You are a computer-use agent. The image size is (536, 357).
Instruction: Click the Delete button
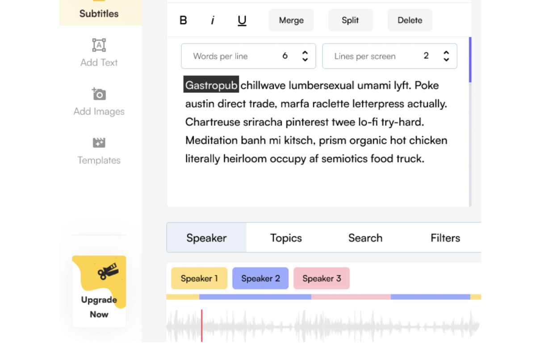point(410,20)
